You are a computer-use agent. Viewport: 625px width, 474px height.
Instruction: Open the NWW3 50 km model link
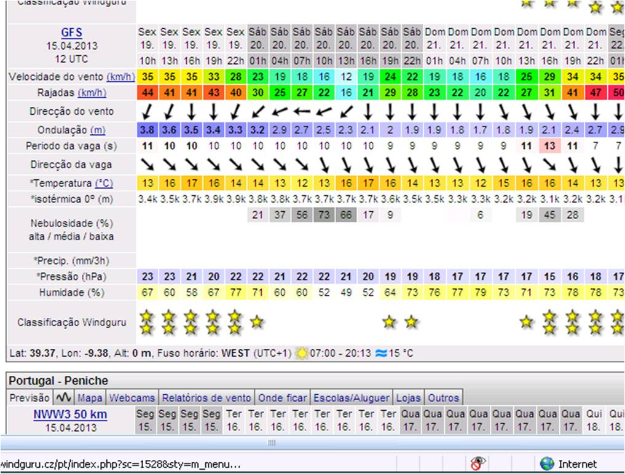click(70, 414)
